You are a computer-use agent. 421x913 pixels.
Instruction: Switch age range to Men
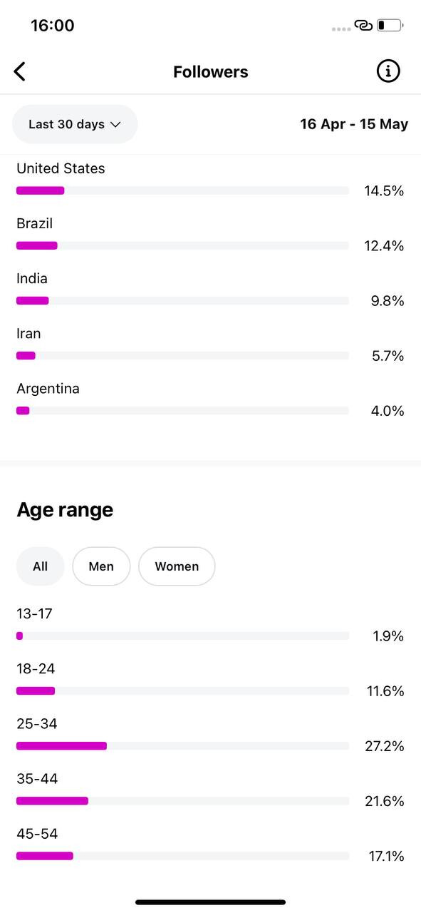click(101, 566)
